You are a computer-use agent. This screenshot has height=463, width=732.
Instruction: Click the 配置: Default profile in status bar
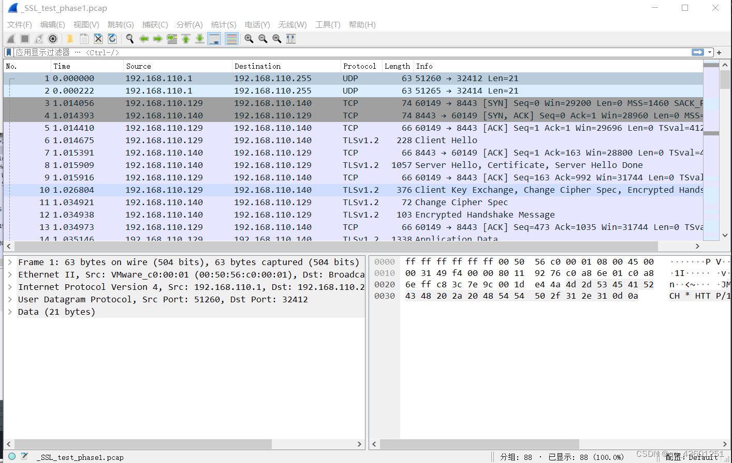692,457
